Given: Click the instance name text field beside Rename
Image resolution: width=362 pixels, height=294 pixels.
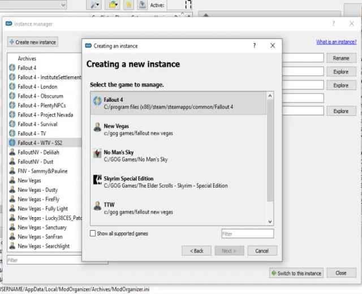Looking at the screenshot, I should 303,58.
